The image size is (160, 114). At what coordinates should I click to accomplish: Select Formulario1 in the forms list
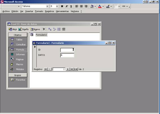click(41, 35)
